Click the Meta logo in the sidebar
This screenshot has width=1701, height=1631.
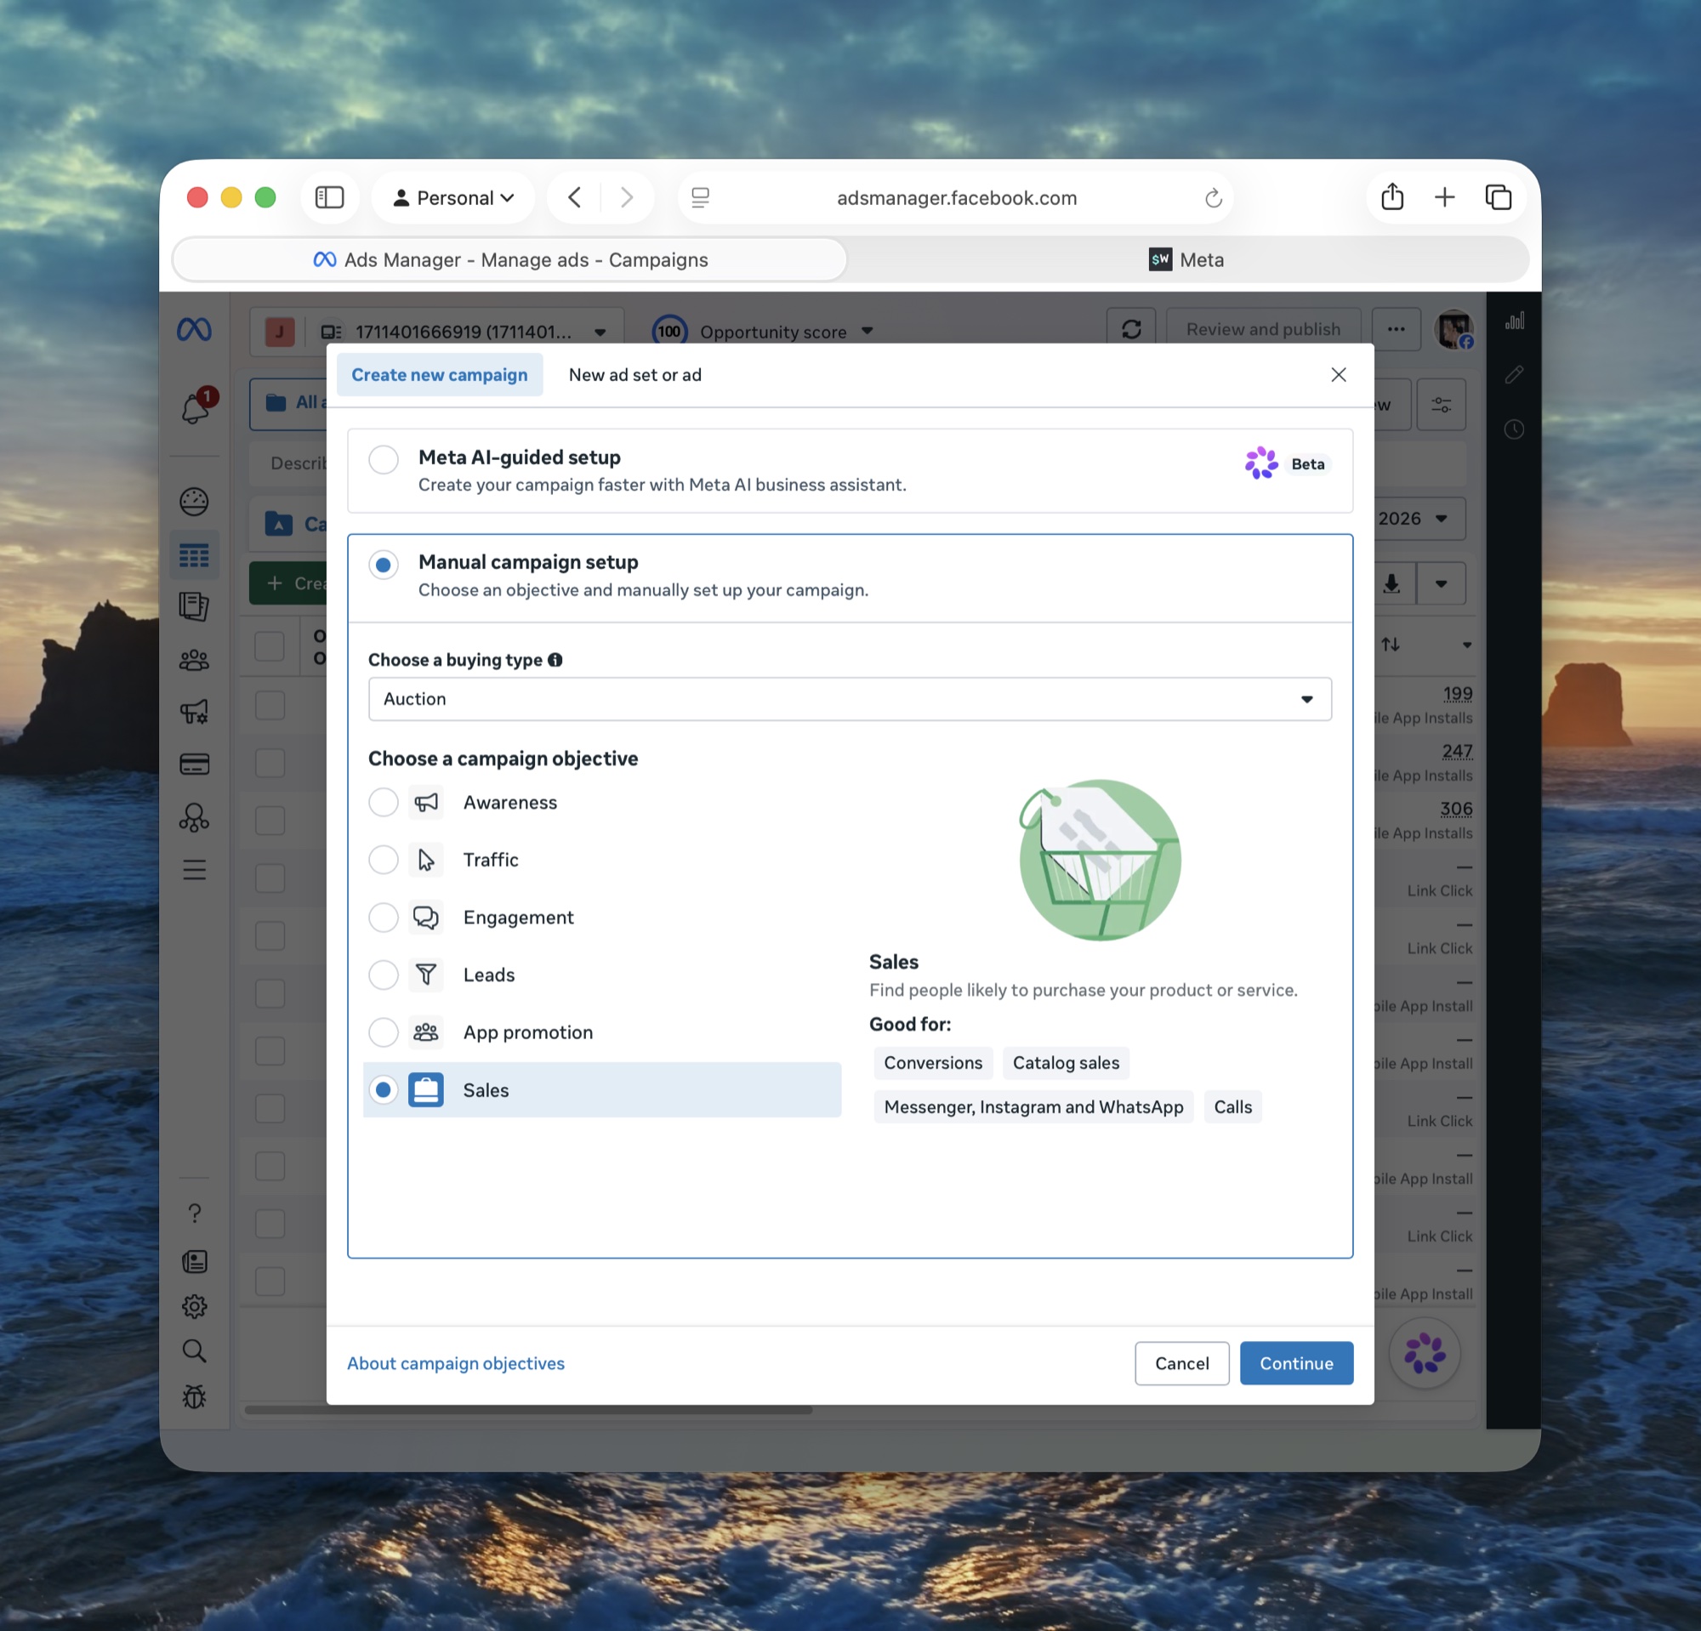[x=195, y=330]
